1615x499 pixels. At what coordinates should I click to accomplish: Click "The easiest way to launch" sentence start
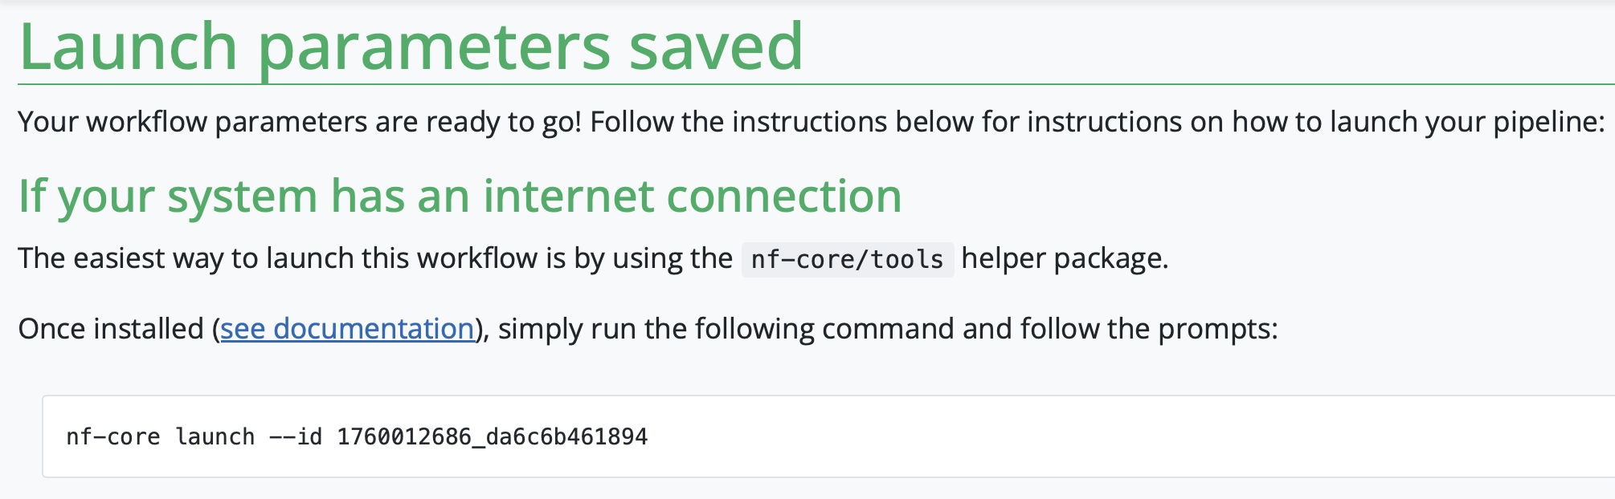(x=178, y=258)
